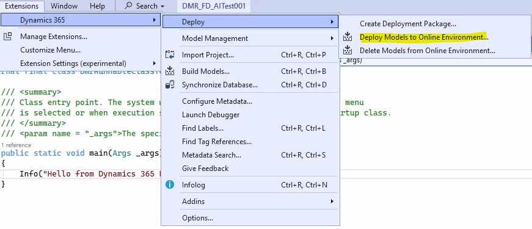Choose Give Feedback menu entry
The image size is (532, 229).
250,169
